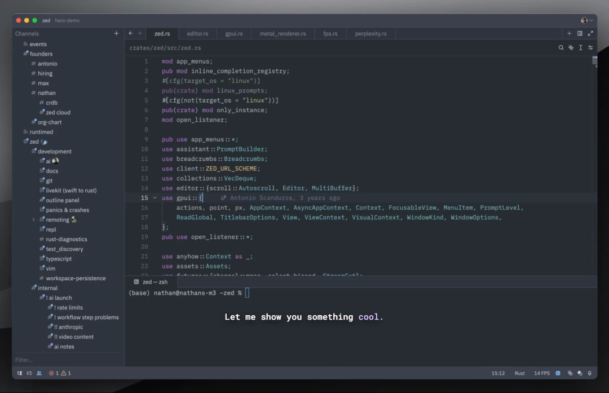609x393 pixels.
Task: Go back with the left arrow
Action: [x=130, y=33]
